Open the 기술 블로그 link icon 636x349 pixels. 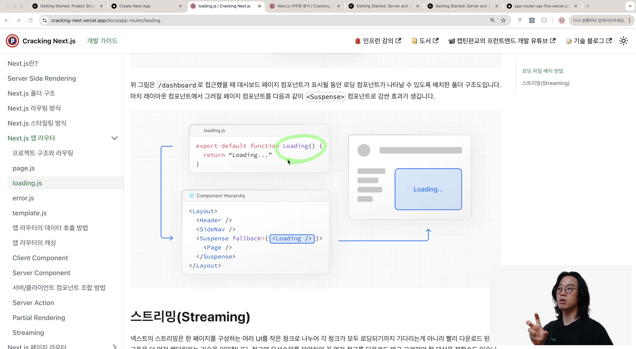pyautogui.click(x=609, y=40)
